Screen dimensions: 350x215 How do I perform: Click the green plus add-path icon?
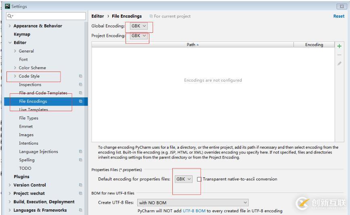339,46
